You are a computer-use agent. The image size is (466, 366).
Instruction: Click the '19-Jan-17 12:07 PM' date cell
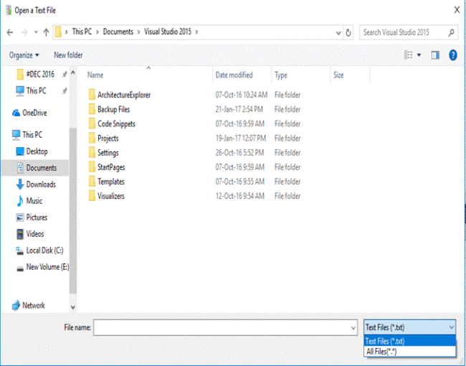point(241,139)
